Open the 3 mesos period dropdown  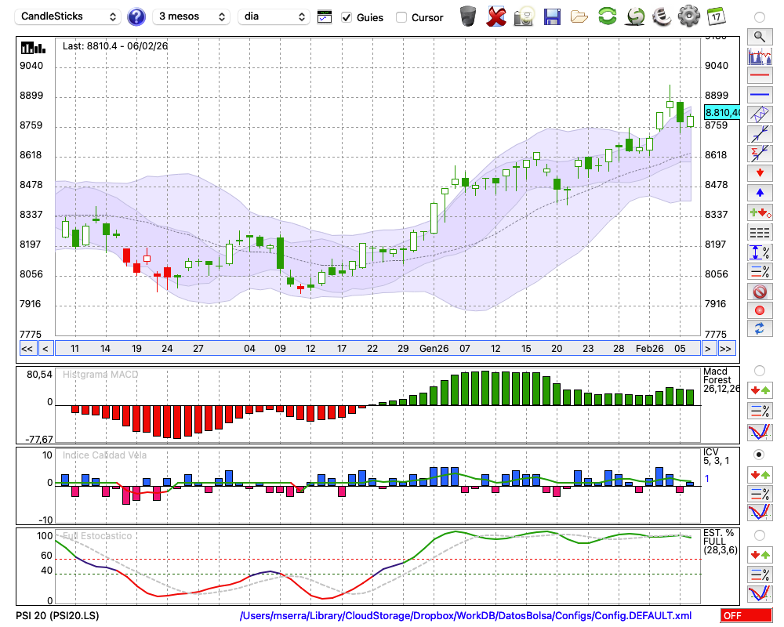point(191,16)
